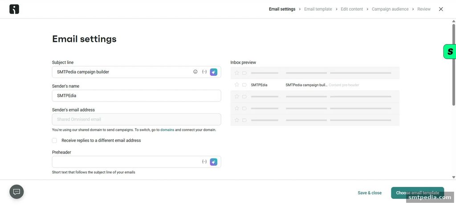
Task: Go to Email settings step
Action: (x=282, y=9)
